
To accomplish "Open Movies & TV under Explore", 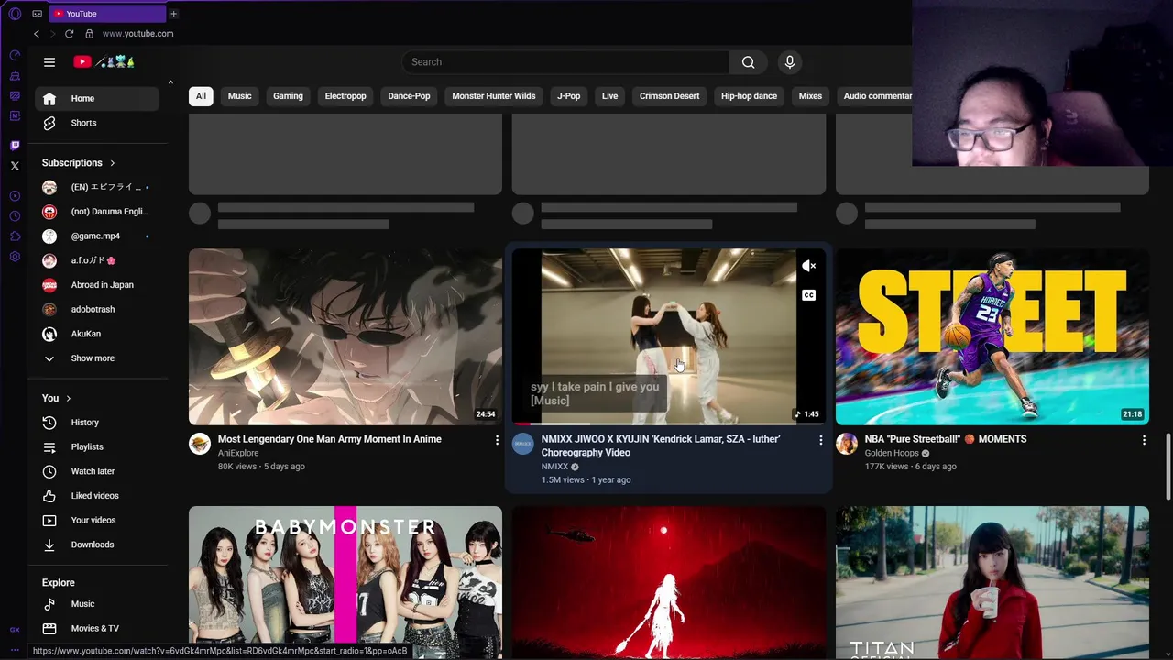I will (97, 629).
